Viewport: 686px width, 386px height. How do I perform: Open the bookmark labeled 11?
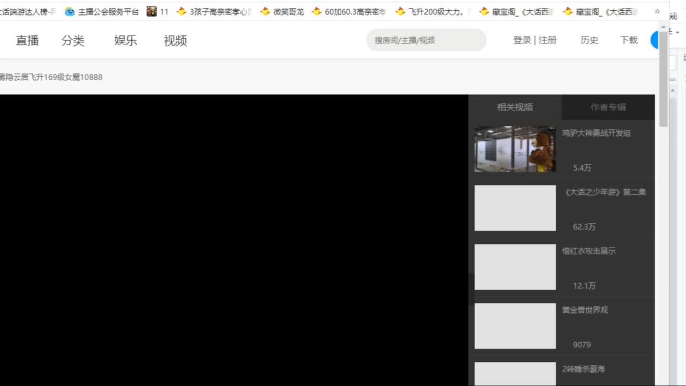tap(158, 11)
